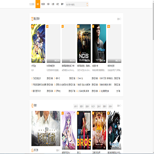Click the orange badge on the BROS poster
Viewport: 154px width, 154px height.
click(78, 113)
